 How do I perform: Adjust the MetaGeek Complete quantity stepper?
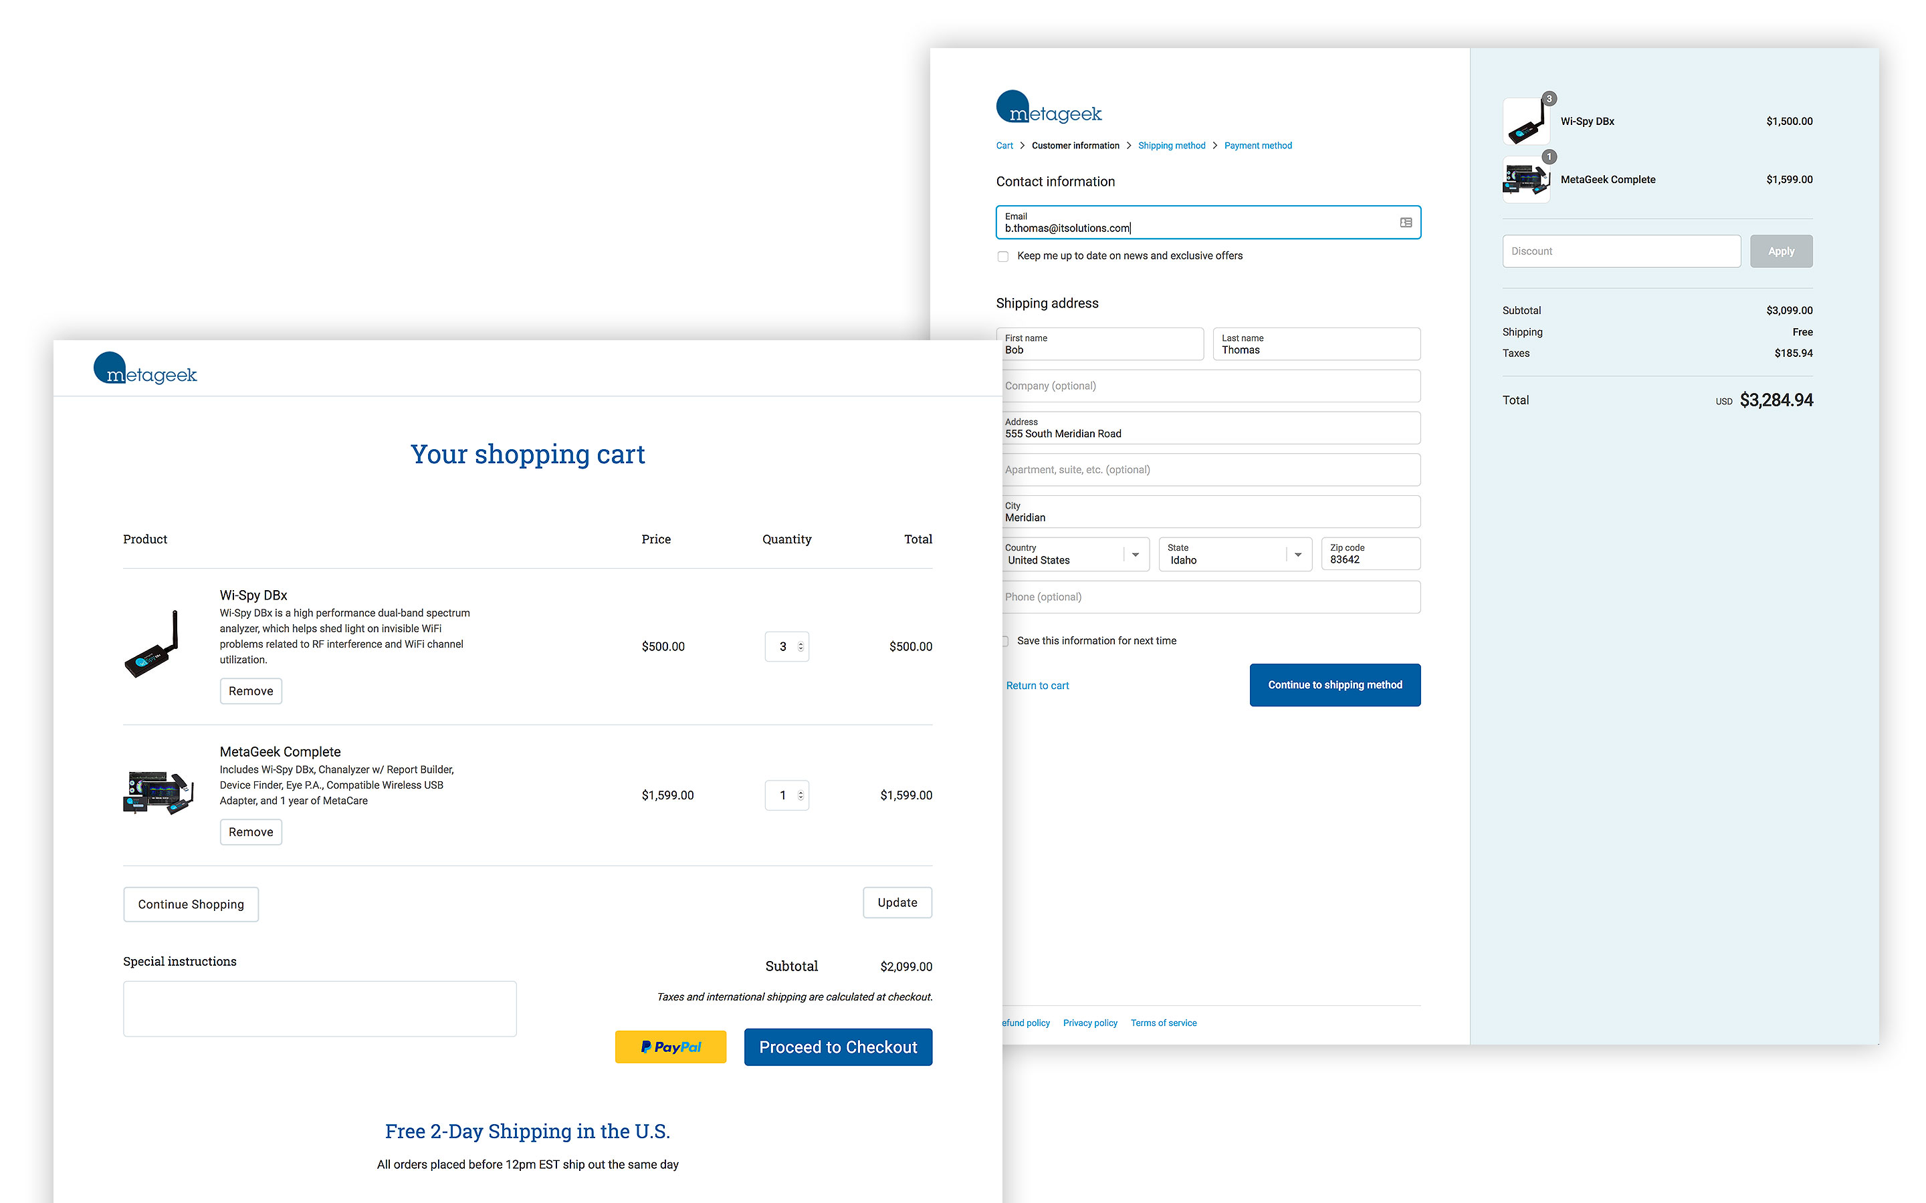800,795
